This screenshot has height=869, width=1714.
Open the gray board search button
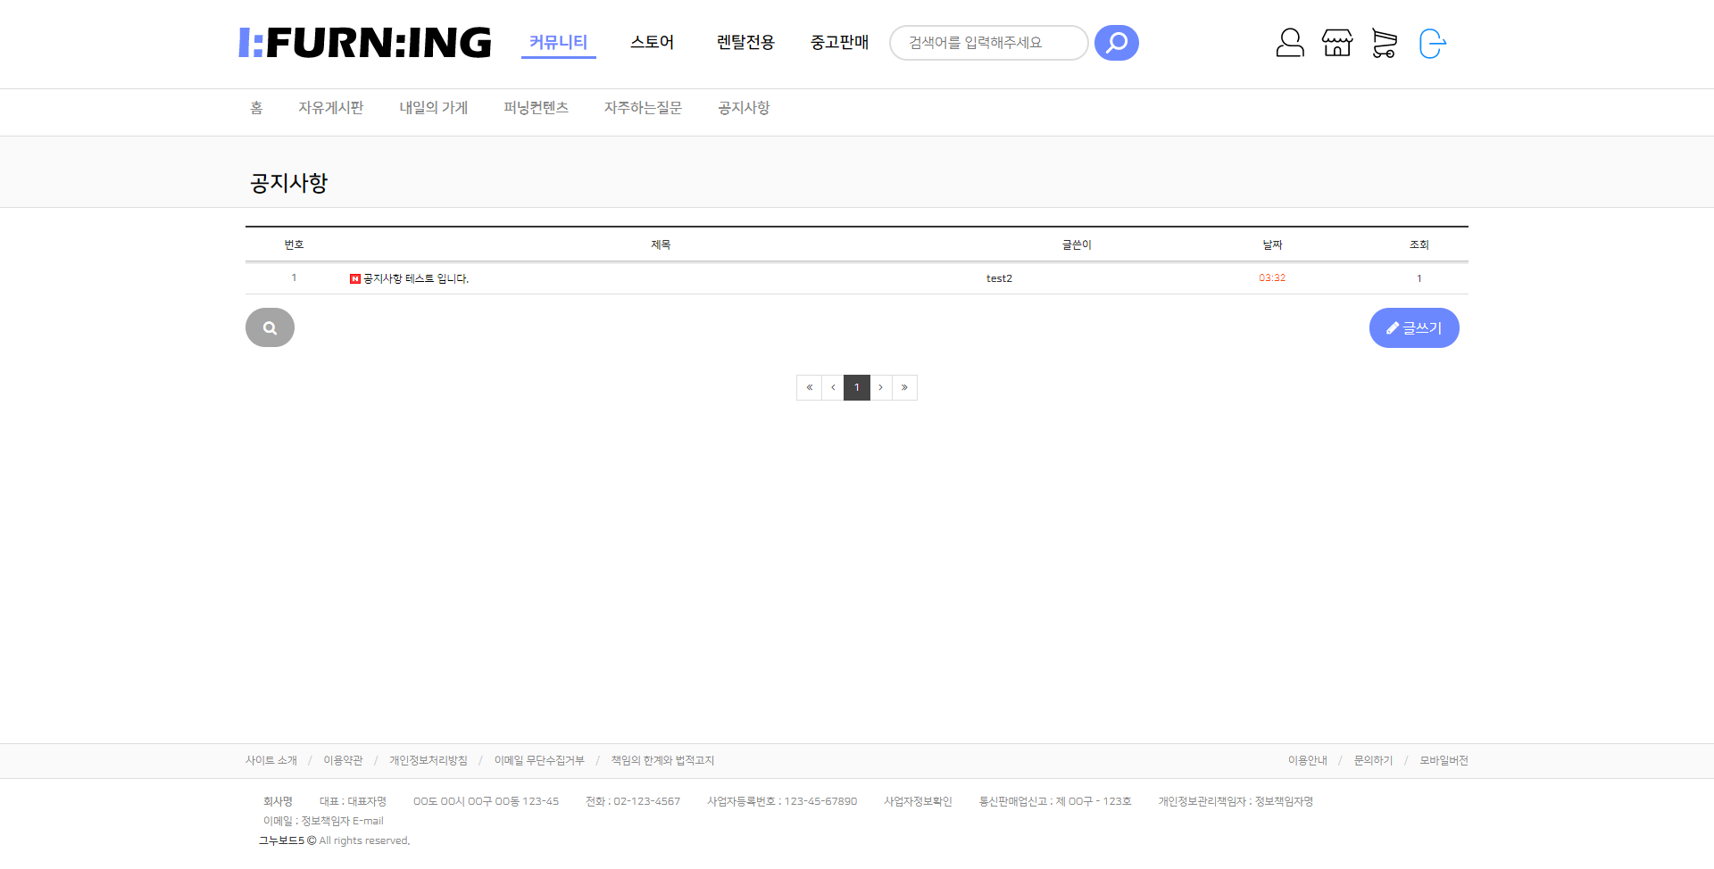(x=270, y=327)
